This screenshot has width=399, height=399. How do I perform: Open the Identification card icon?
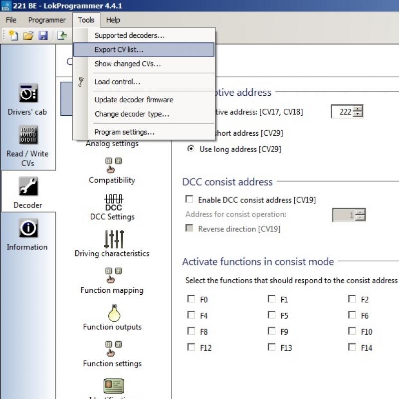click(x=114, y=386)
